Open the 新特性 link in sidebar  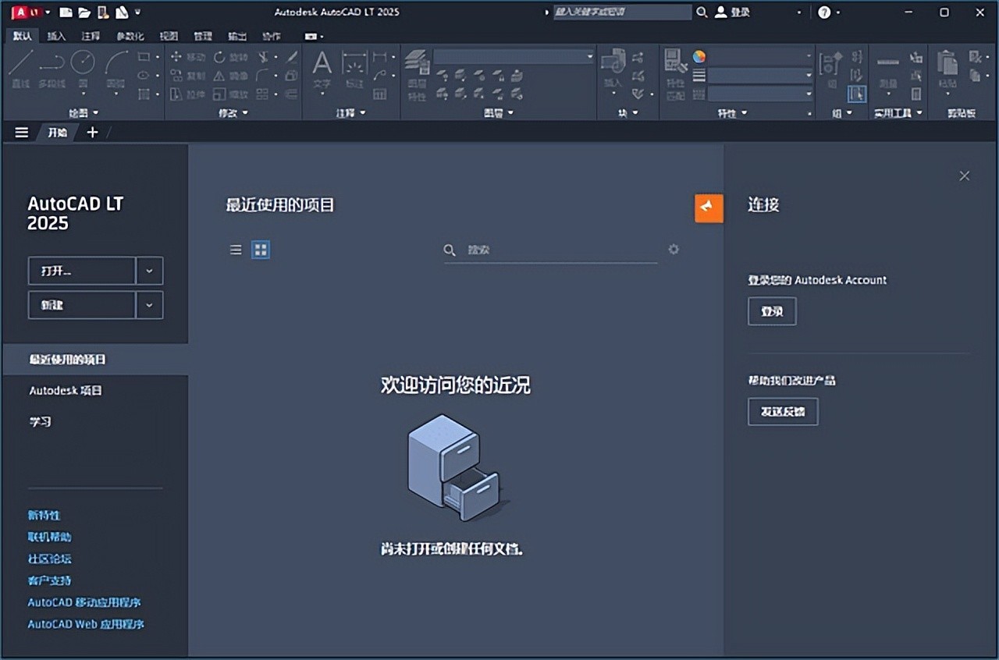click(44, 515)
